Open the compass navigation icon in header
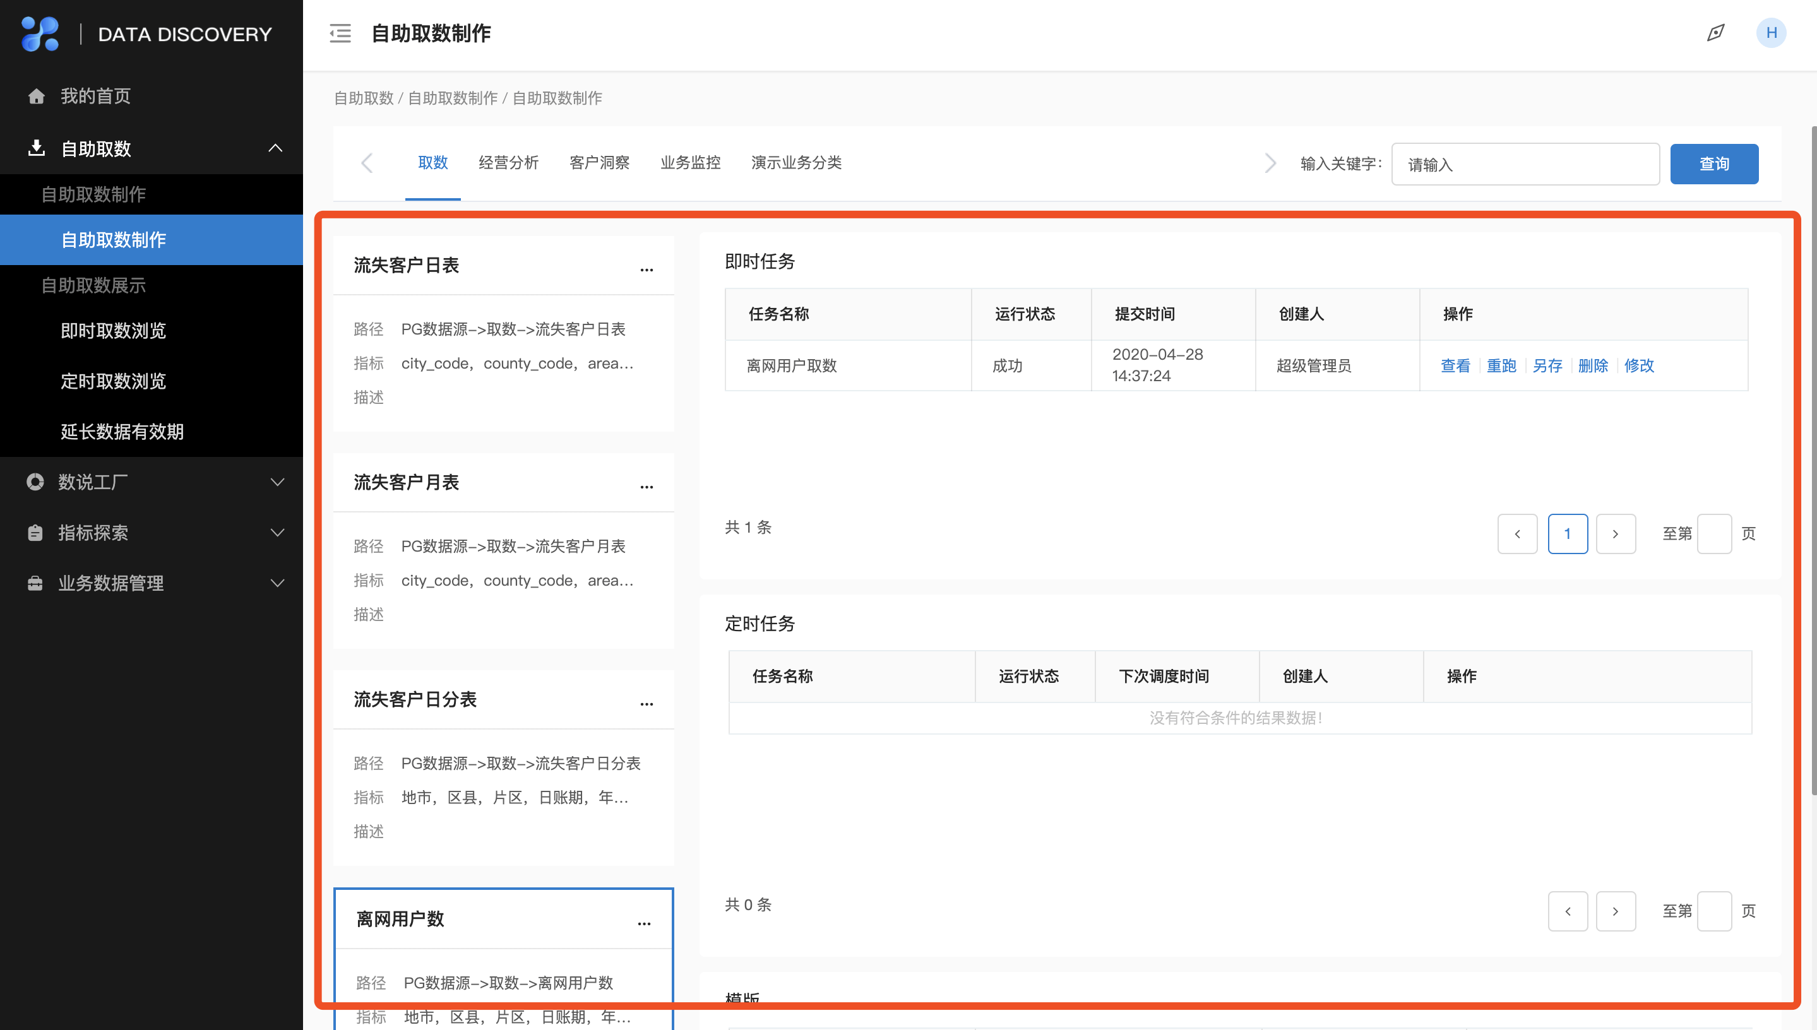The height and width of the screenshot is (1030, 1817). (1715, 33)
